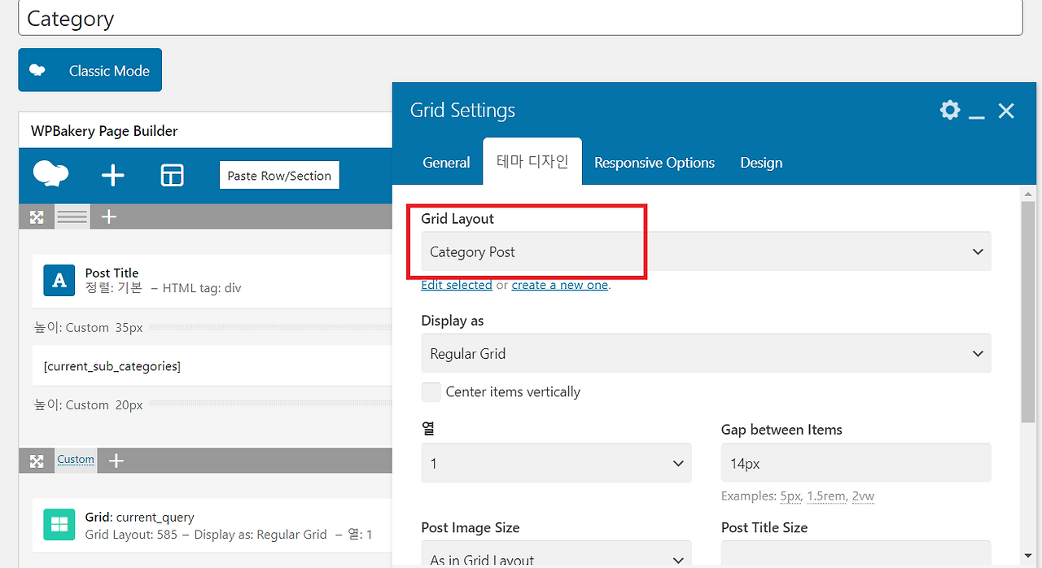Follow the Edit selected link

[x=457, y=285]
